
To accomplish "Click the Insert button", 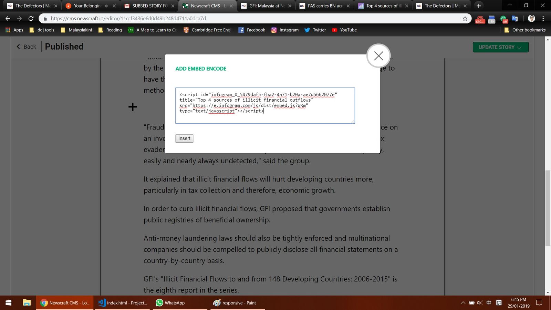I will tap(184, 138).
